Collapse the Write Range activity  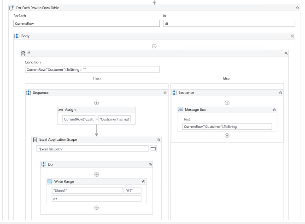point(144,181)
